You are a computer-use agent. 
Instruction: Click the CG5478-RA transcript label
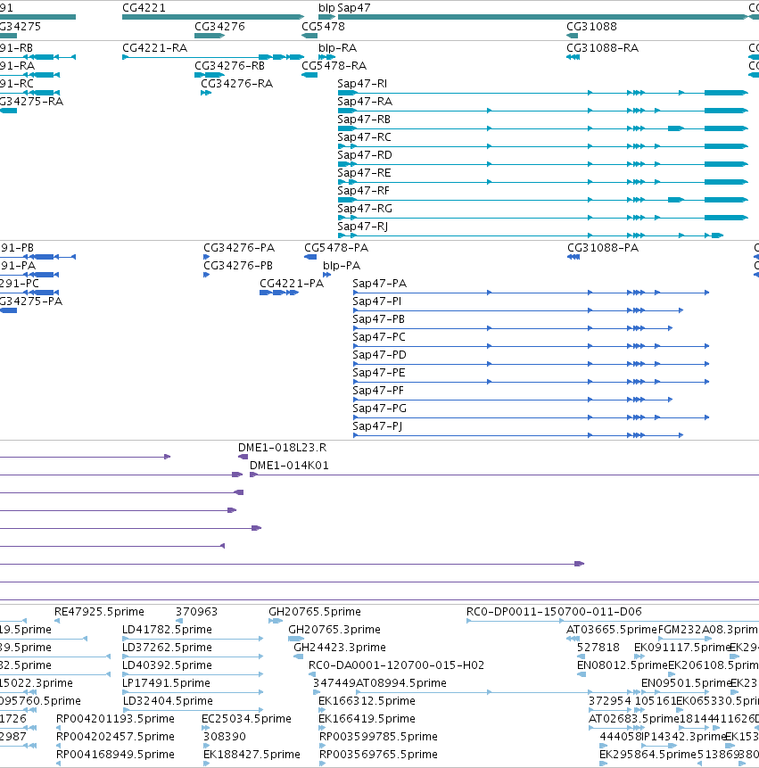(334, 66)
